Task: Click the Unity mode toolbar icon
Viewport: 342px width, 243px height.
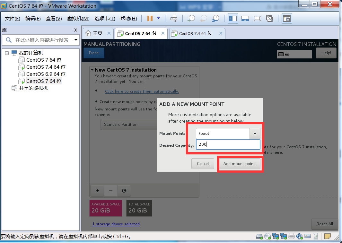Action: tap(270, 19)
